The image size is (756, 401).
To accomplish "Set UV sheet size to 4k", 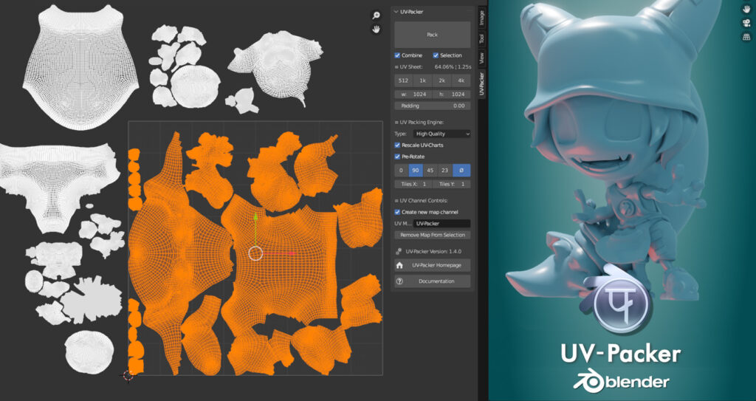I will pyautogui.click(x=461, y=80).
